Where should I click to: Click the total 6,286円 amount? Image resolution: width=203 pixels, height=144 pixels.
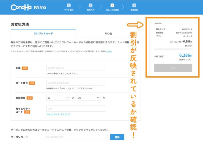pyautogui.click(x=185, y=55)
